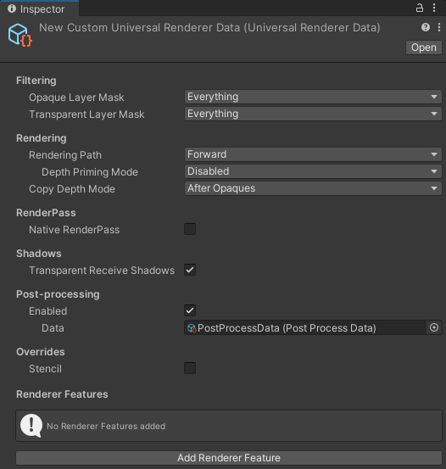The height and width of the screenshot is (469, 446).
Task: Open the asset settings kebab menu
Action: tap(439, 27)
